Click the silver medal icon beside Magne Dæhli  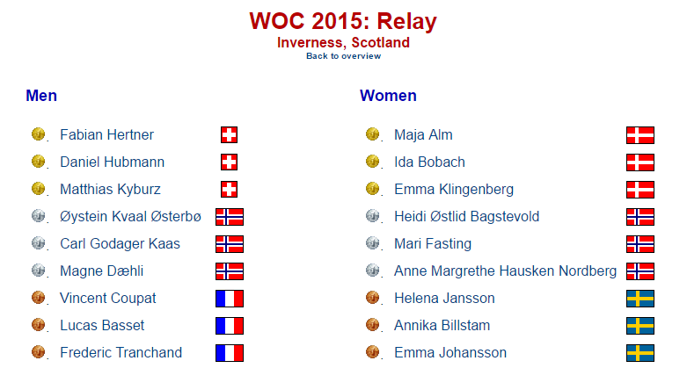[39, 270]
